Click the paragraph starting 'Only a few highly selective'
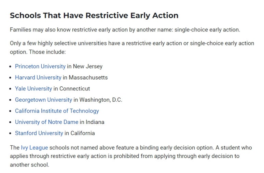The image size is (264, 173). click(x=132, y=48)
